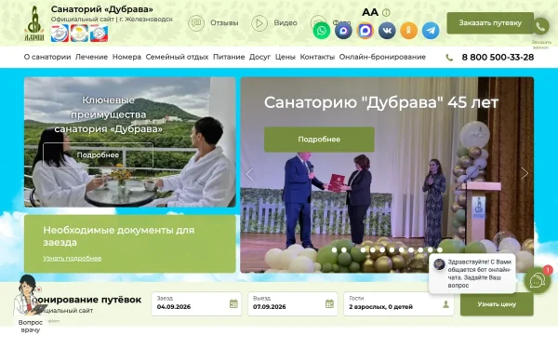Open the Контакты menu item
Screen dimensions: 558x349
point(317,57)
